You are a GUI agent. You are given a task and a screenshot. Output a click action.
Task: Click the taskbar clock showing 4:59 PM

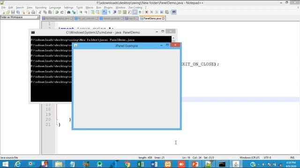click(291, 164)
